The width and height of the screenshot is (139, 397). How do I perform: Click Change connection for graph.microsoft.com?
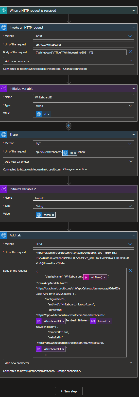point(69,371)
